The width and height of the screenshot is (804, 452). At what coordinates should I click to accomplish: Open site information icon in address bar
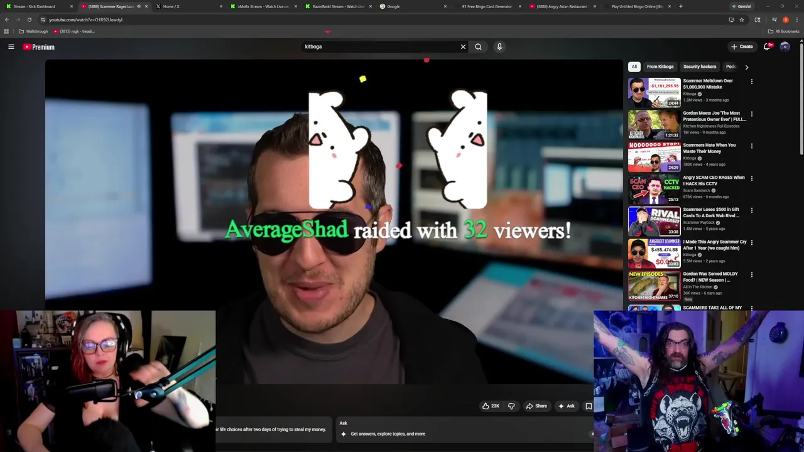43,19
